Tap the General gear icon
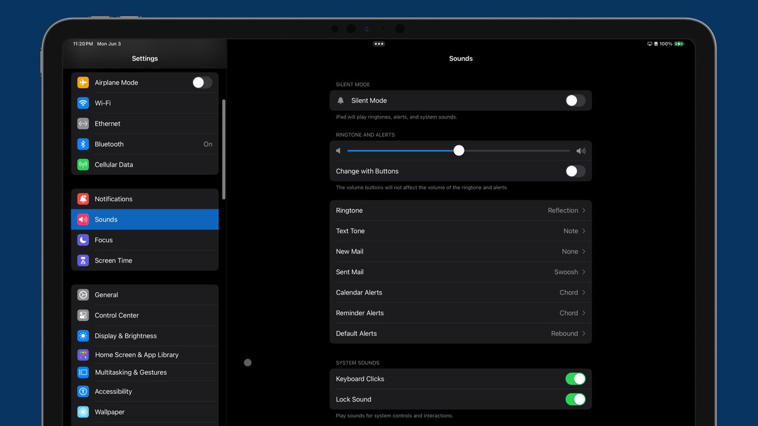758x426 pixels. point(83,295)
